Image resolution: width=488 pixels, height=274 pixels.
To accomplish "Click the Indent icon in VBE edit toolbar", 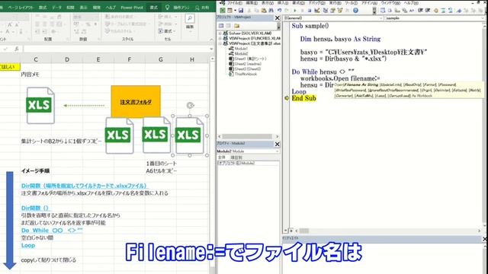I will click(x=420, y=10).
